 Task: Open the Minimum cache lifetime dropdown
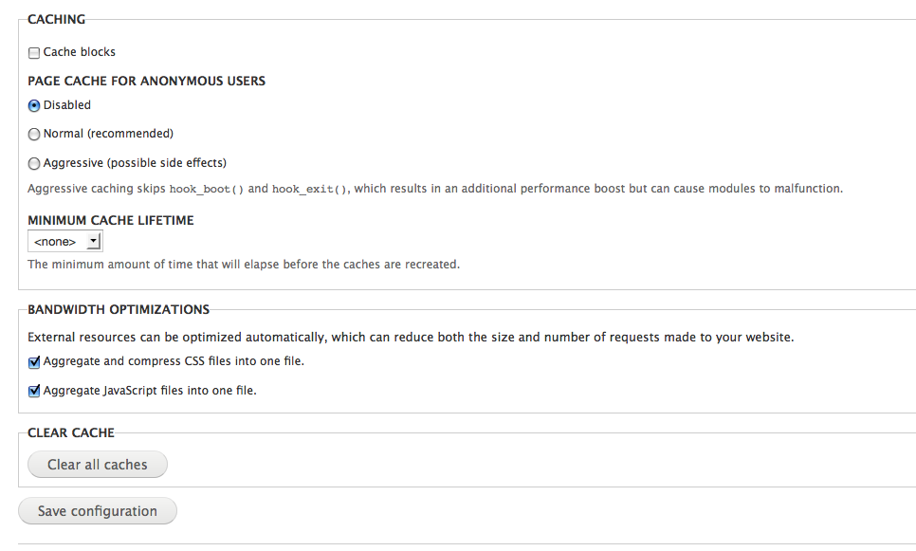pos(65,241)
